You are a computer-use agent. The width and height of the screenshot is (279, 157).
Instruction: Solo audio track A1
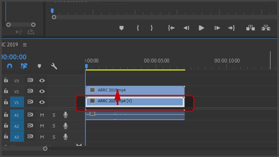pyautogui.click(x=54, y=115)
